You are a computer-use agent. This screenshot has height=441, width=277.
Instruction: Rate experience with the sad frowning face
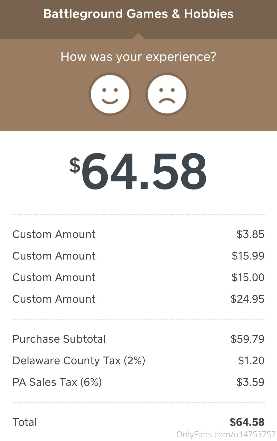tap(167, 94)
